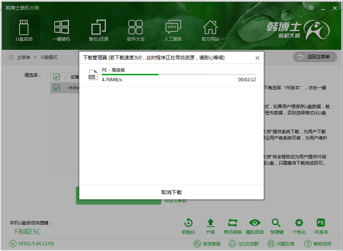Click the remaining time 00:02:12

[247, 80]
